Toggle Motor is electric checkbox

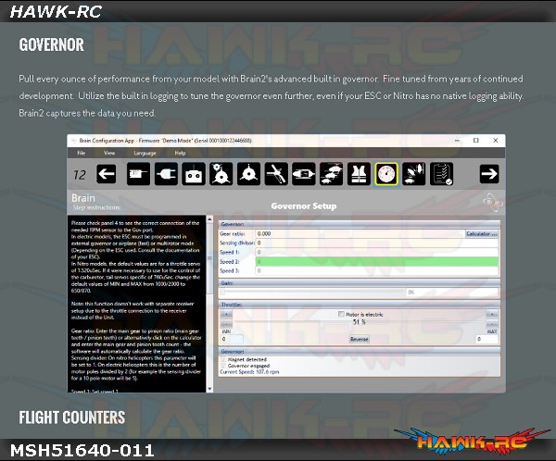(x=341, y=315)
